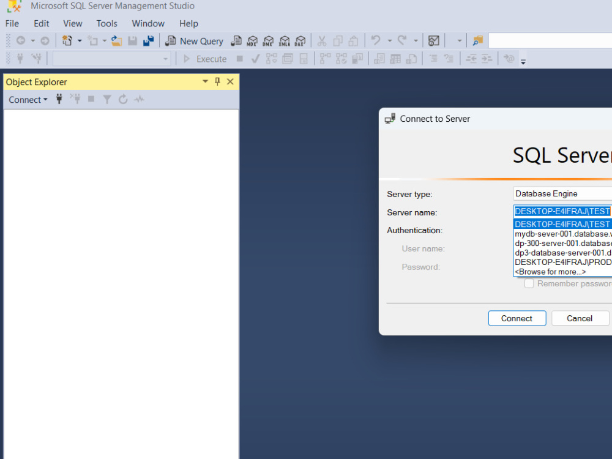This screenshot has width=612, height=459.
Task: Click the Find in Files icon
Action: [477, 40]
